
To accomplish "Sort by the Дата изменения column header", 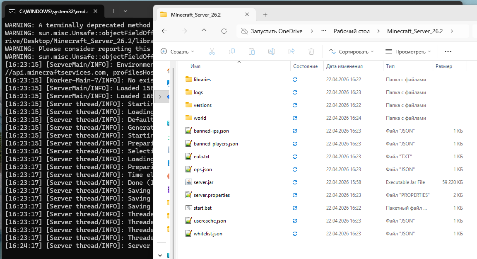I will tap(344, 66).
